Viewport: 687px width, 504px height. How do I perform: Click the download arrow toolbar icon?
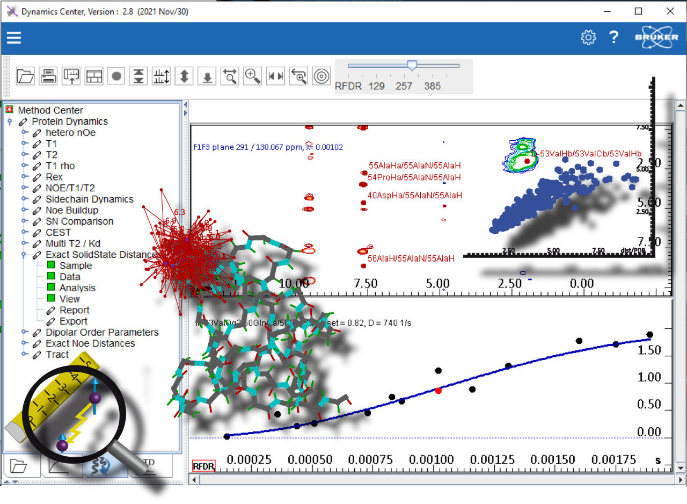[207, 76]
